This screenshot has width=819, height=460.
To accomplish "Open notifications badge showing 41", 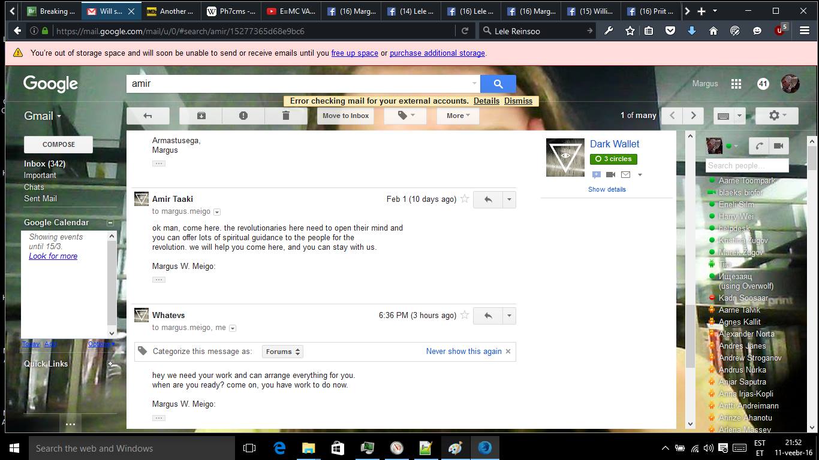I will [x=763, y=84].
